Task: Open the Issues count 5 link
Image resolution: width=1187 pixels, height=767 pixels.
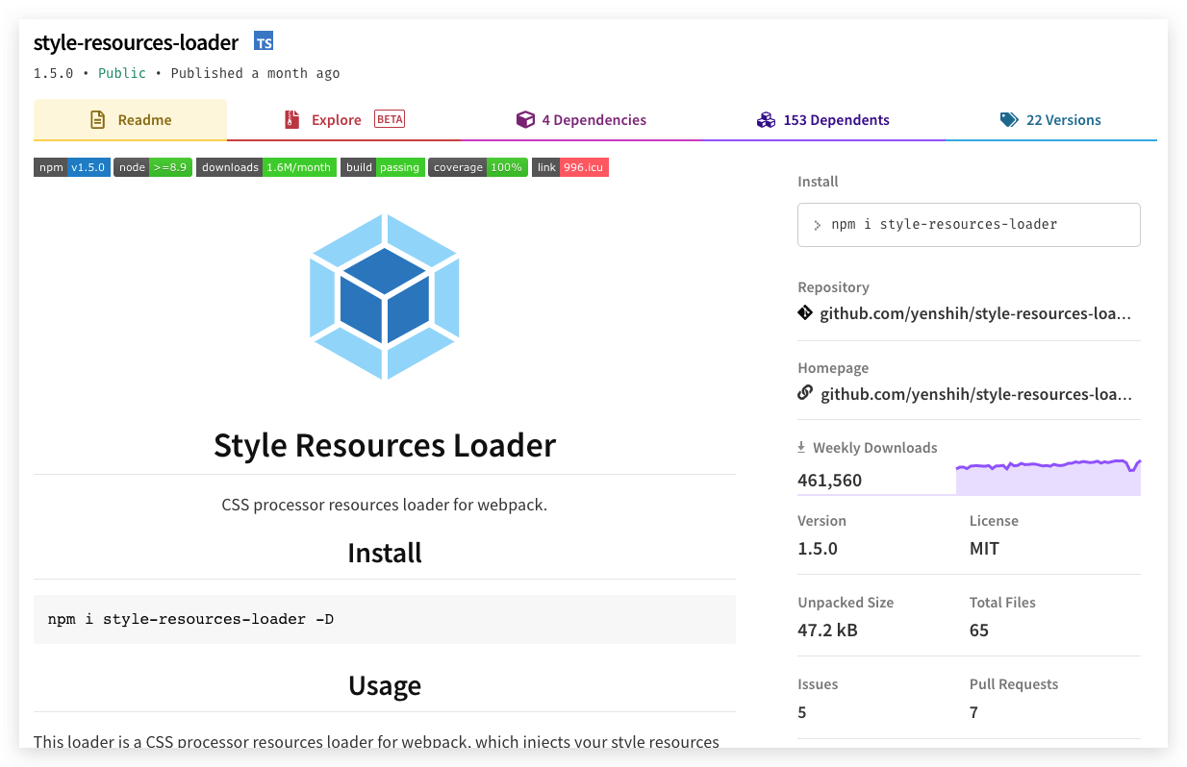Action: [802, 712]
